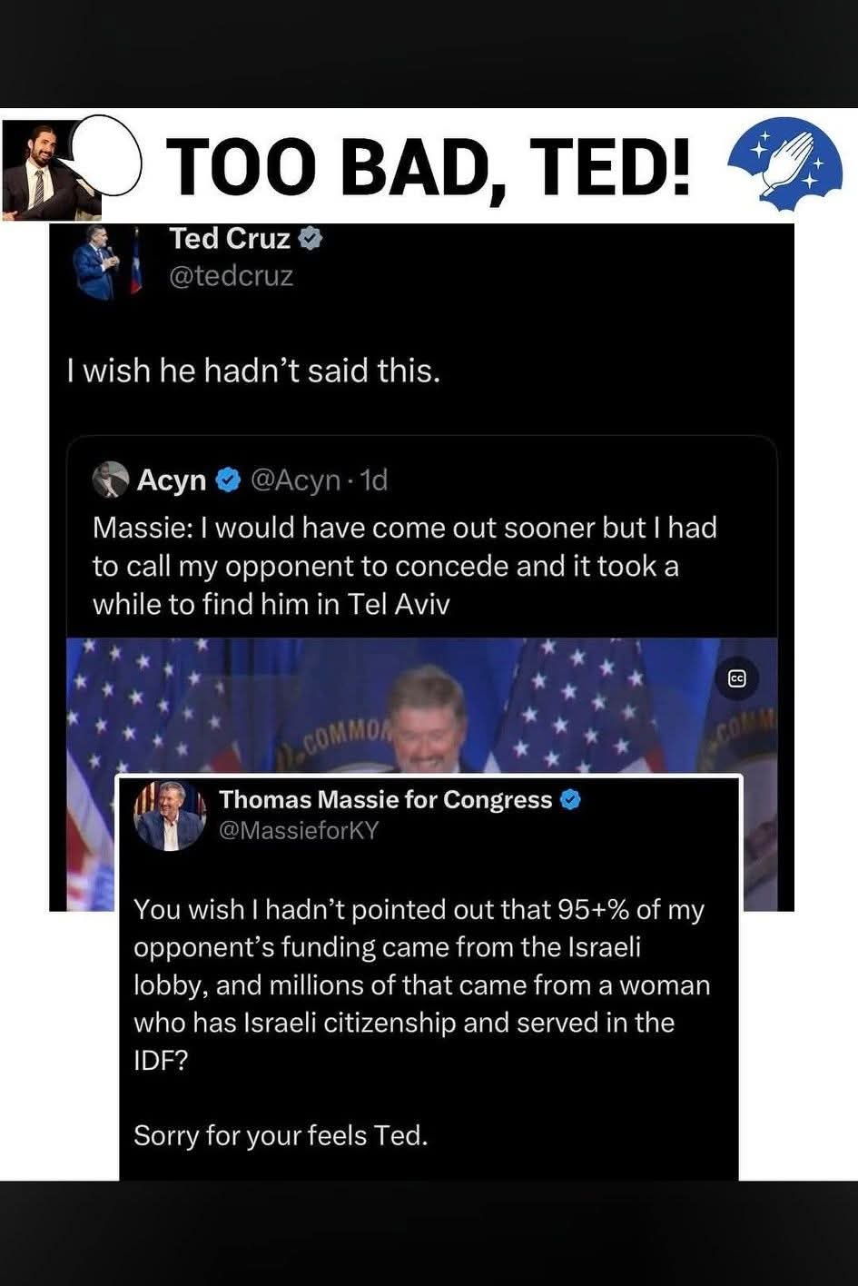
Task: Click the Ted Cruz display name
Action: click(x=230, y=239)
